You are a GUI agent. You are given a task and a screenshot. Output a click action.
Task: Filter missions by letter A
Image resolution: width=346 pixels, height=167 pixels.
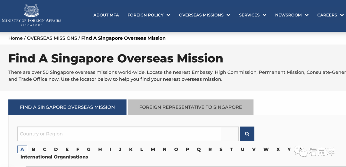click(22, 150)
